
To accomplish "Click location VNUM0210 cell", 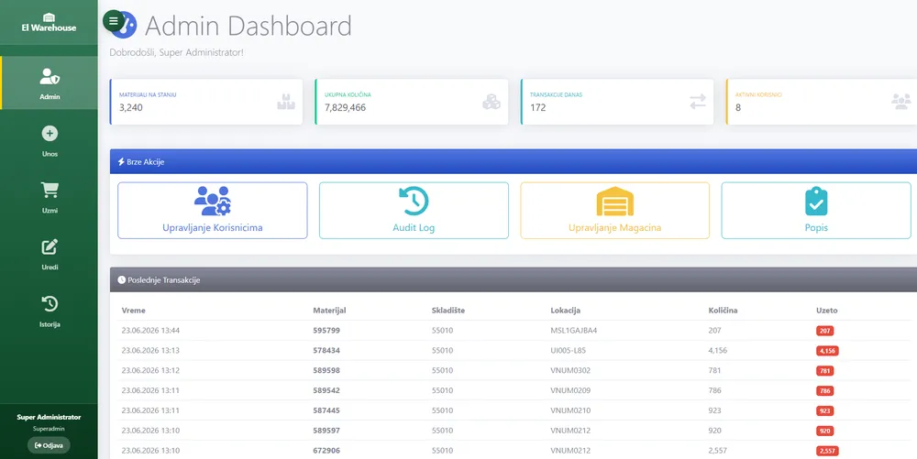I will tap(570, 410).
